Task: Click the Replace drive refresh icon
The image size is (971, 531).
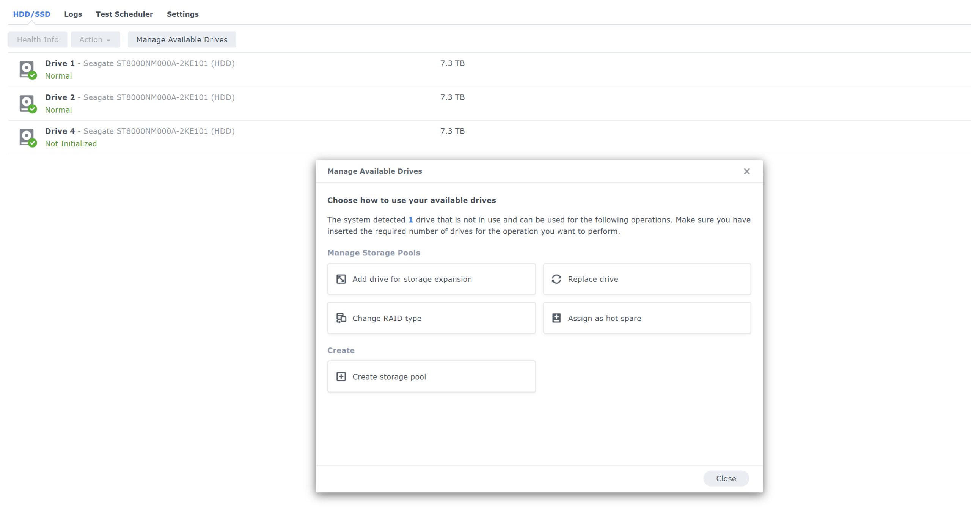Action: pyautogui.click(x=556, y=279)
